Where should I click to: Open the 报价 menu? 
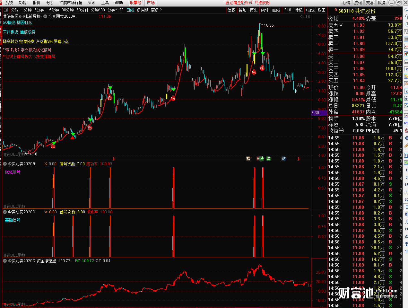(37, 3)
